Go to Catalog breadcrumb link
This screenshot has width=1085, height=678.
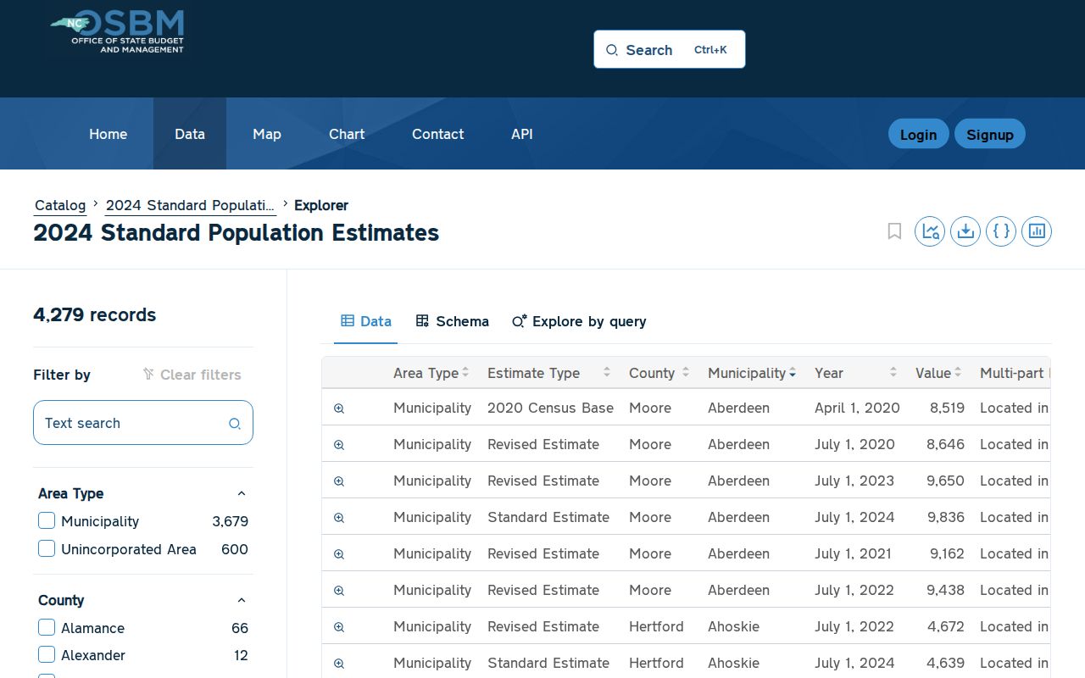pyautogui.click(x=60, y=205)
